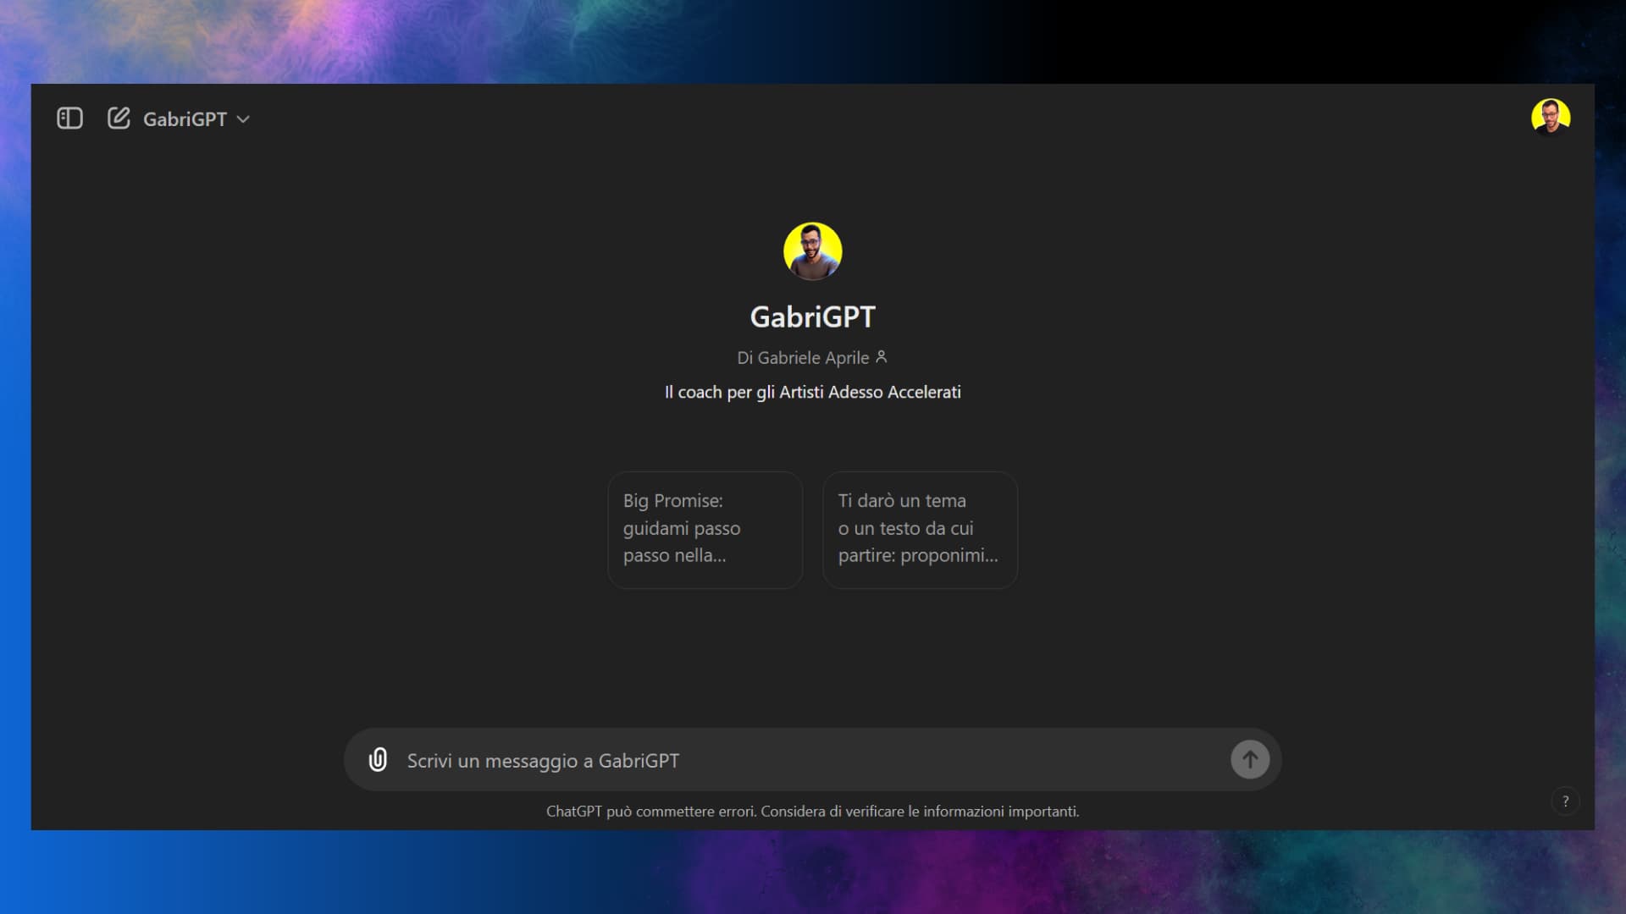1626x914 pixels.
Task: Click the Considera di verificare sentence
Action: coord(920,812)
